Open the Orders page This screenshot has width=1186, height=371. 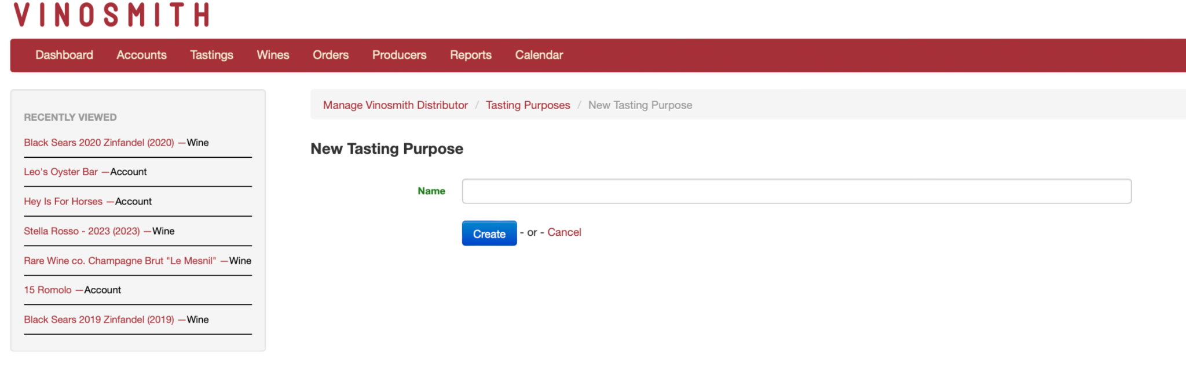[x=331, y=55]
